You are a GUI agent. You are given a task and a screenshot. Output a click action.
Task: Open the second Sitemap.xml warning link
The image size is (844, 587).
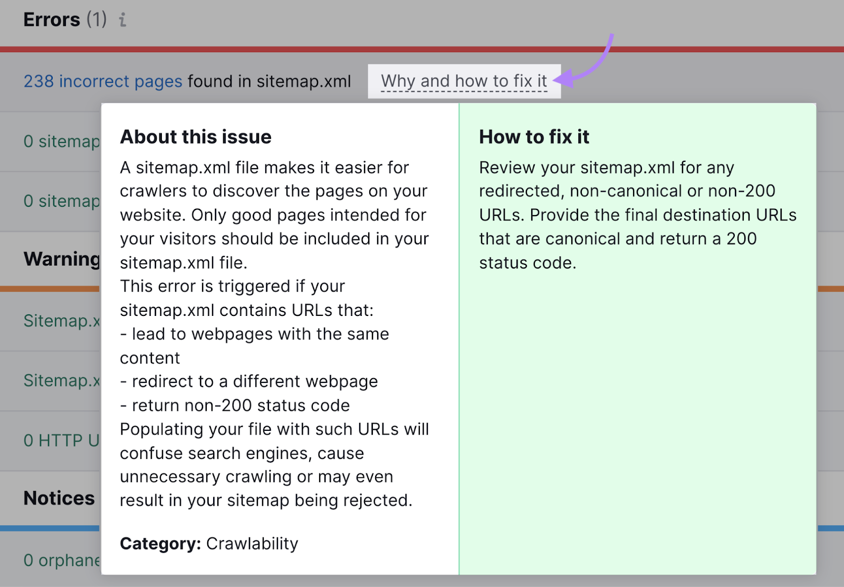pyautogui.click(x=60, y=381)
